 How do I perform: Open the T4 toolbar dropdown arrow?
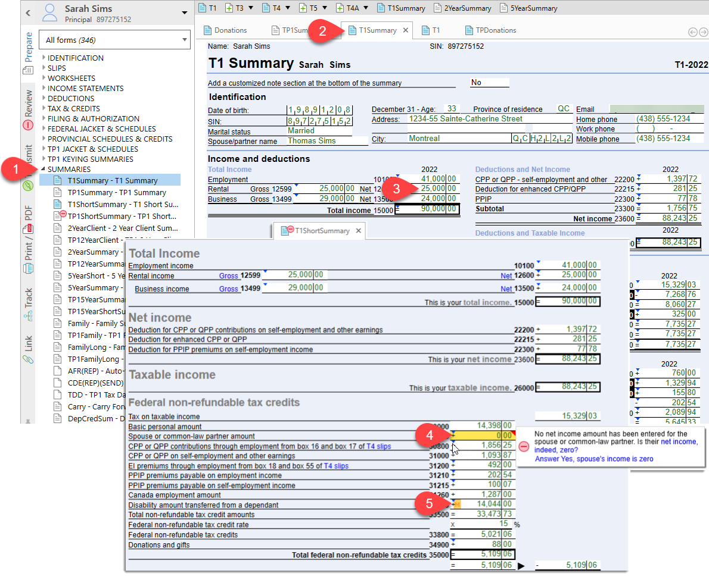[x=288, y=8]
